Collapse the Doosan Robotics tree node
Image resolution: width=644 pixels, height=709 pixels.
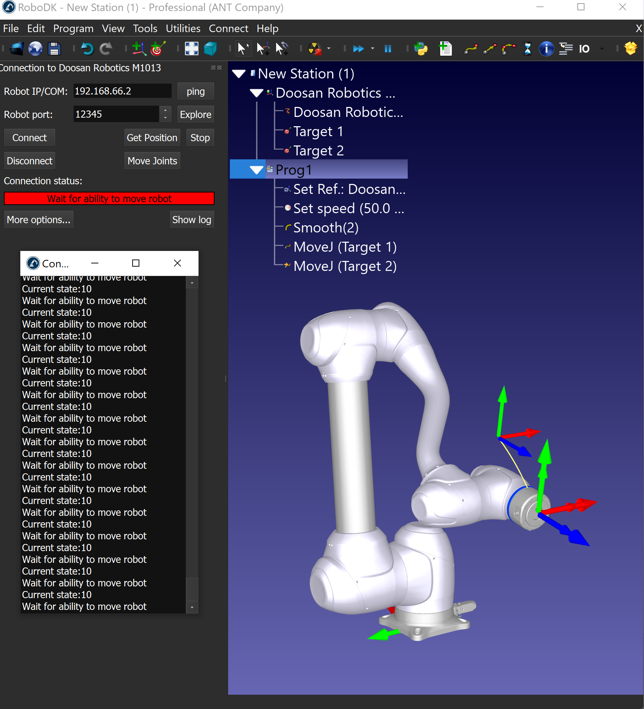(x=257, y=93)
